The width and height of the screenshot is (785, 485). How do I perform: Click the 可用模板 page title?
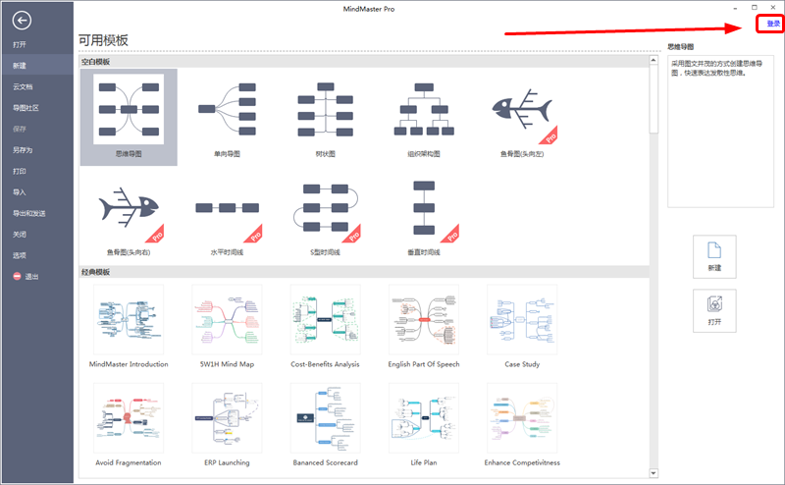tap(103, 40)
